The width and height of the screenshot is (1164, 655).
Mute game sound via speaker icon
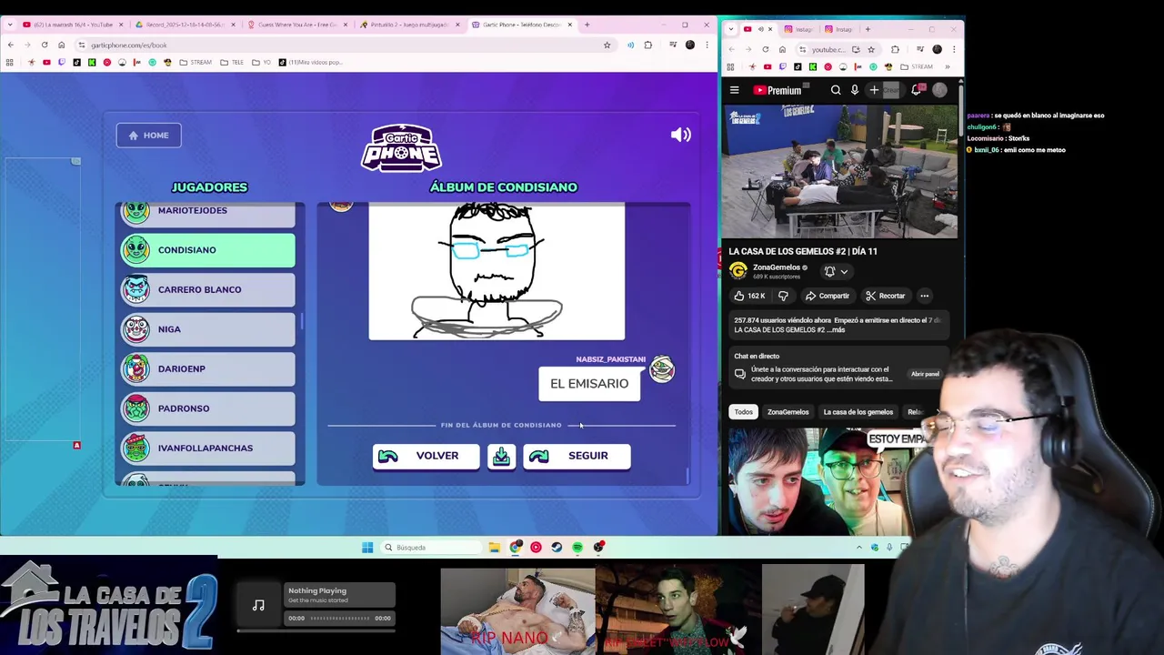click(x=680, y=135)
